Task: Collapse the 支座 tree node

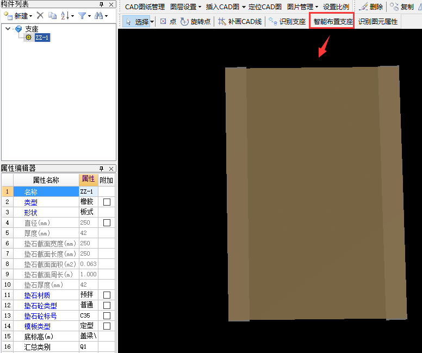Action: tap(8, 29)
